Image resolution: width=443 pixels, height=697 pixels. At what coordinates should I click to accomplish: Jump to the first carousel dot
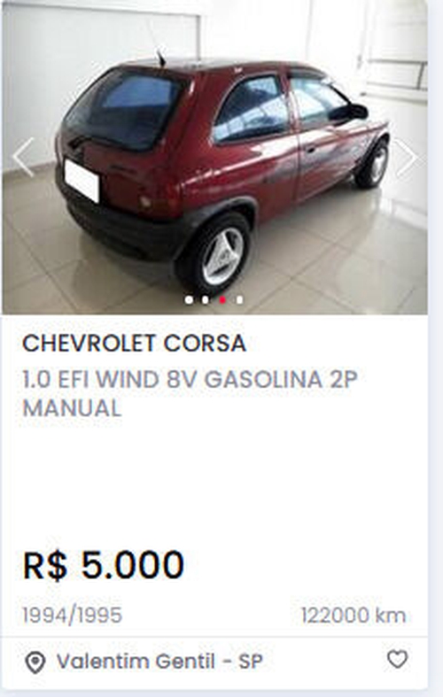tap(189, 300)
